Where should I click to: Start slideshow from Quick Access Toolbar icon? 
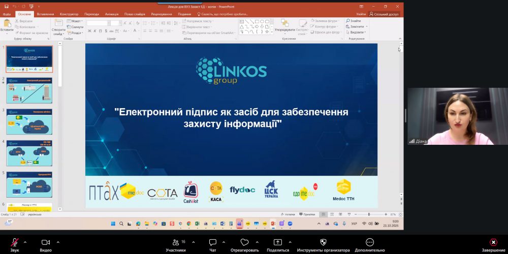click(31, 7)
